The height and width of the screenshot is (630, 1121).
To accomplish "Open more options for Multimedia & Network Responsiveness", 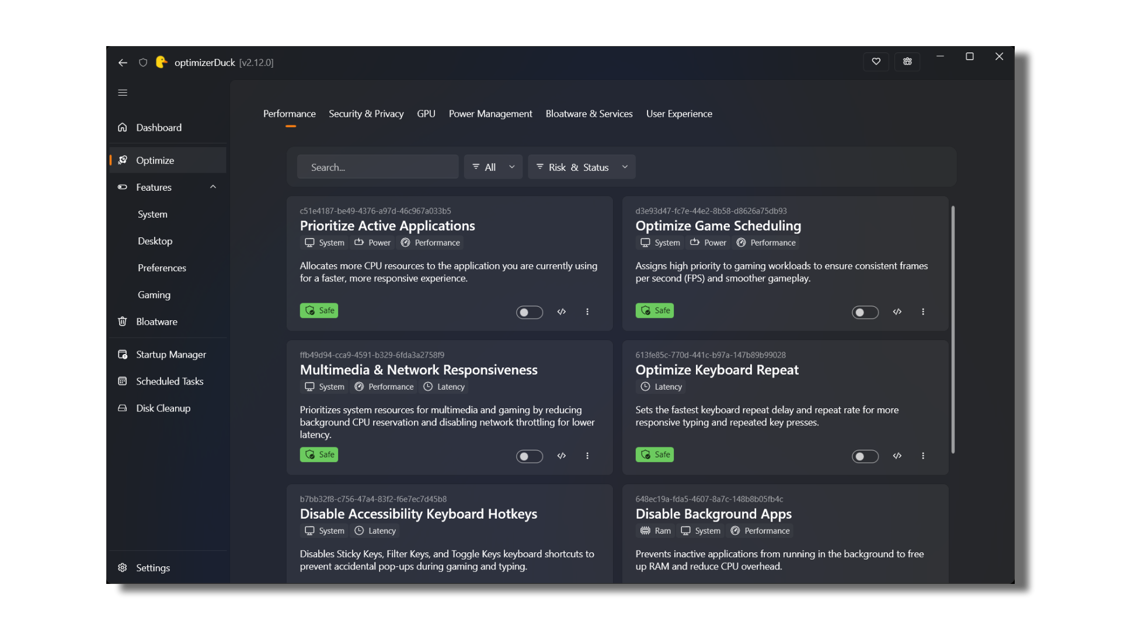I will [587, 456].
